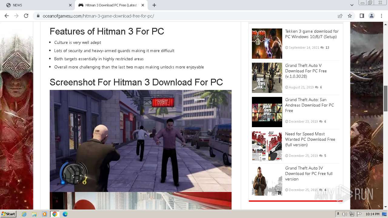Show hidden system tray icons

pos(338,214)
